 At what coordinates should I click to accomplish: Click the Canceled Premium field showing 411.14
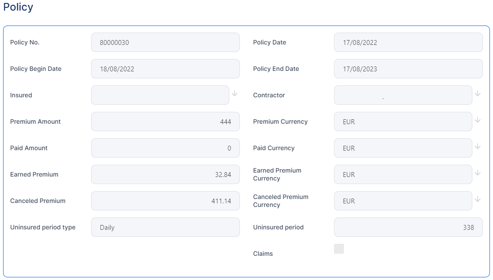coord(165,201)
